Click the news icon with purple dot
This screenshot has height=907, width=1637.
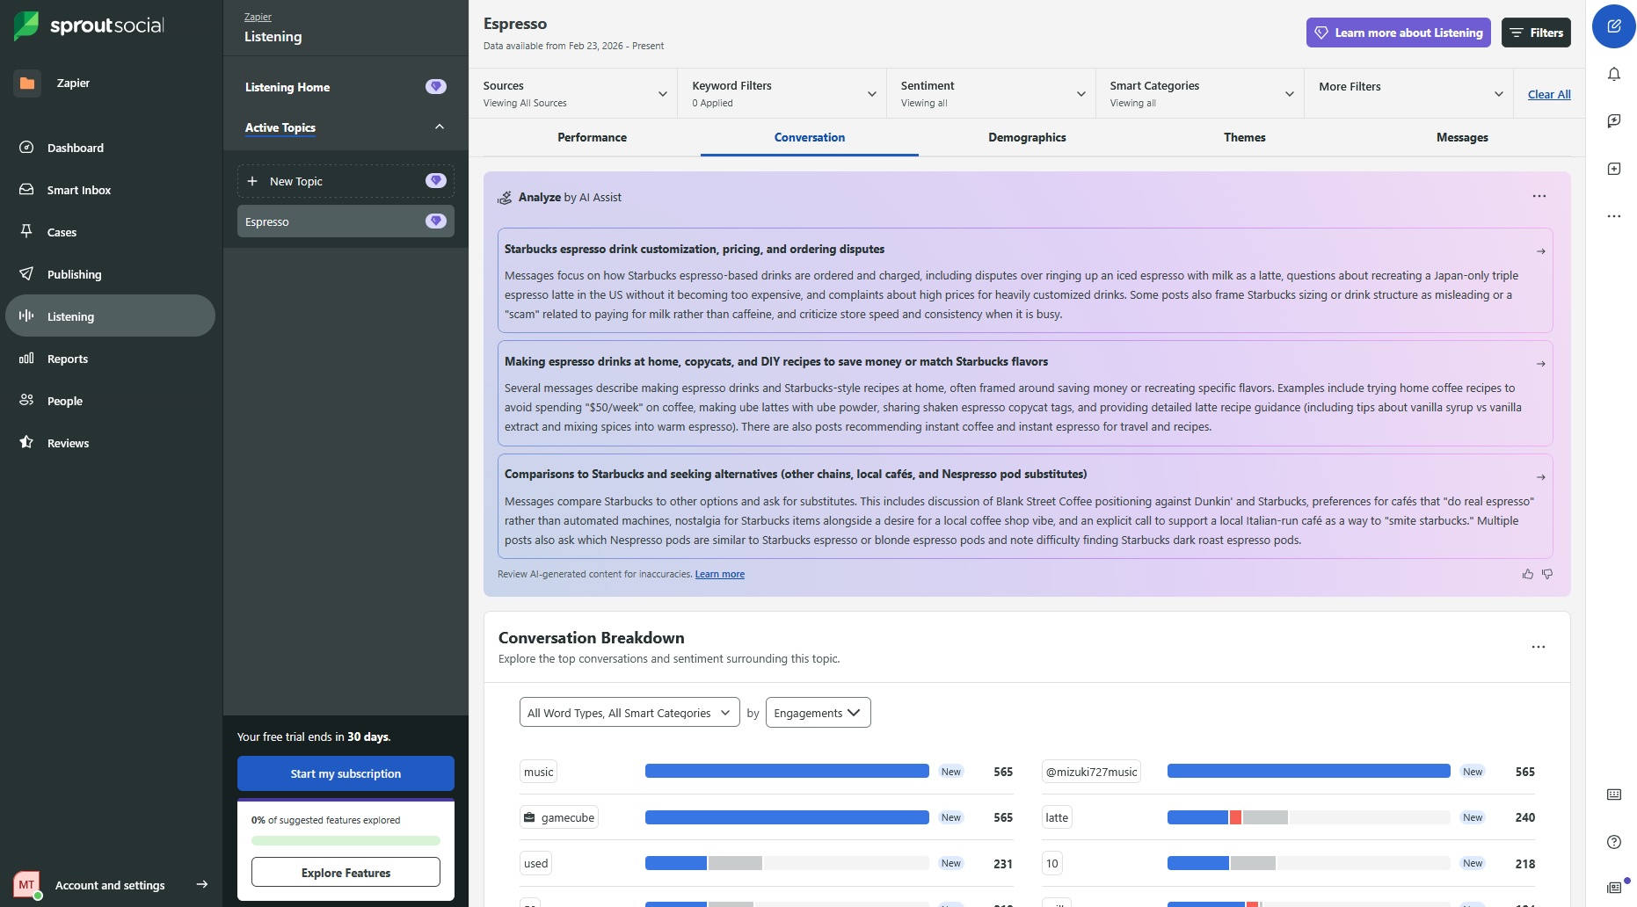1614,888
